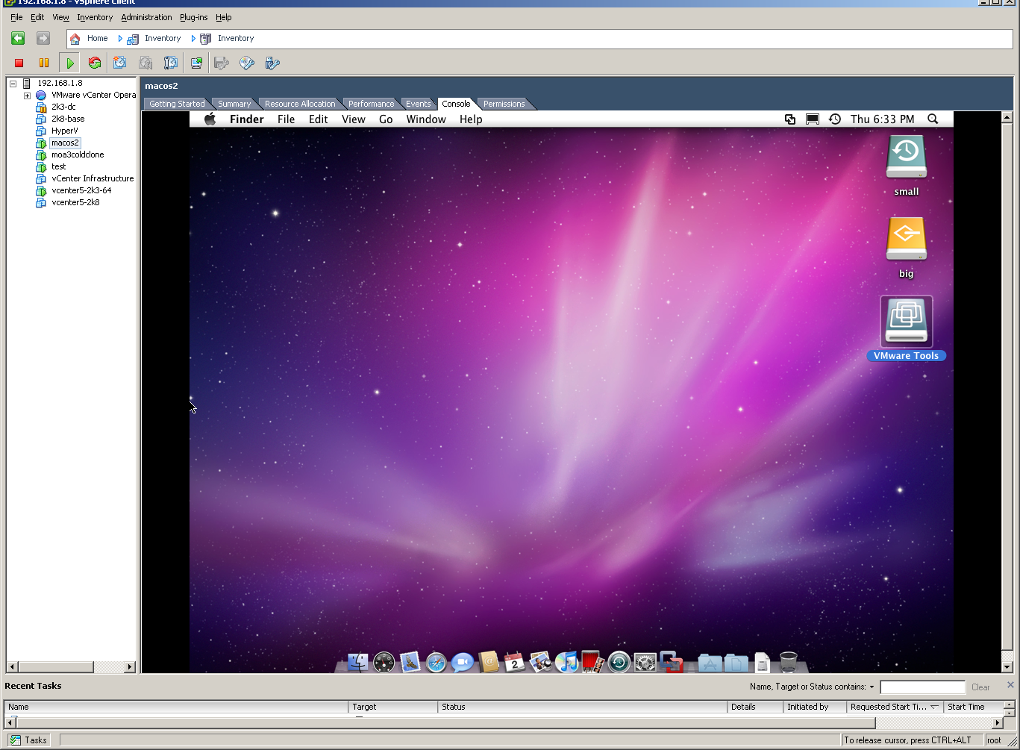
Task: Switch to the Summary tab
Action: point(234,104)
